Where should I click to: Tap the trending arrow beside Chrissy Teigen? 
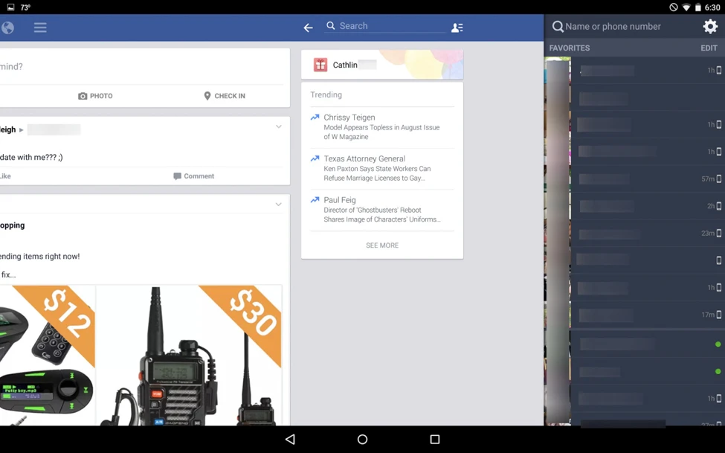pos(316,118)
